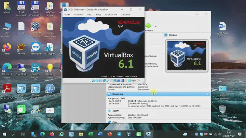This screenshot has width=246, height=138.
Task: Click the hard disk activity status icon
Action: coord(94,81)
